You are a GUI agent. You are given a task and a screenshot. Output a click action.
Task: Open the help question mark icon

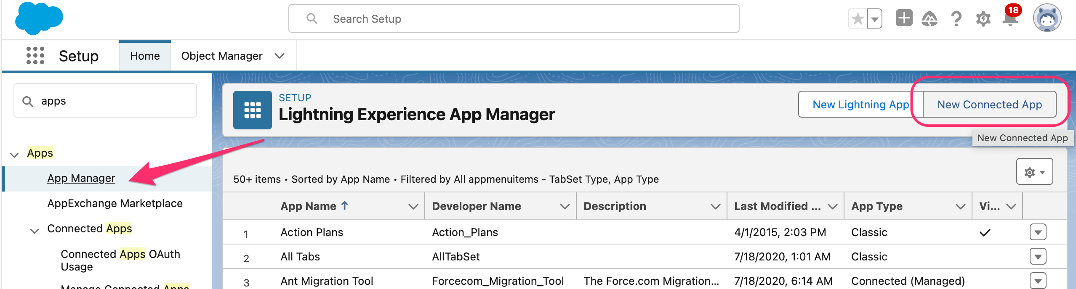[956, 19]
